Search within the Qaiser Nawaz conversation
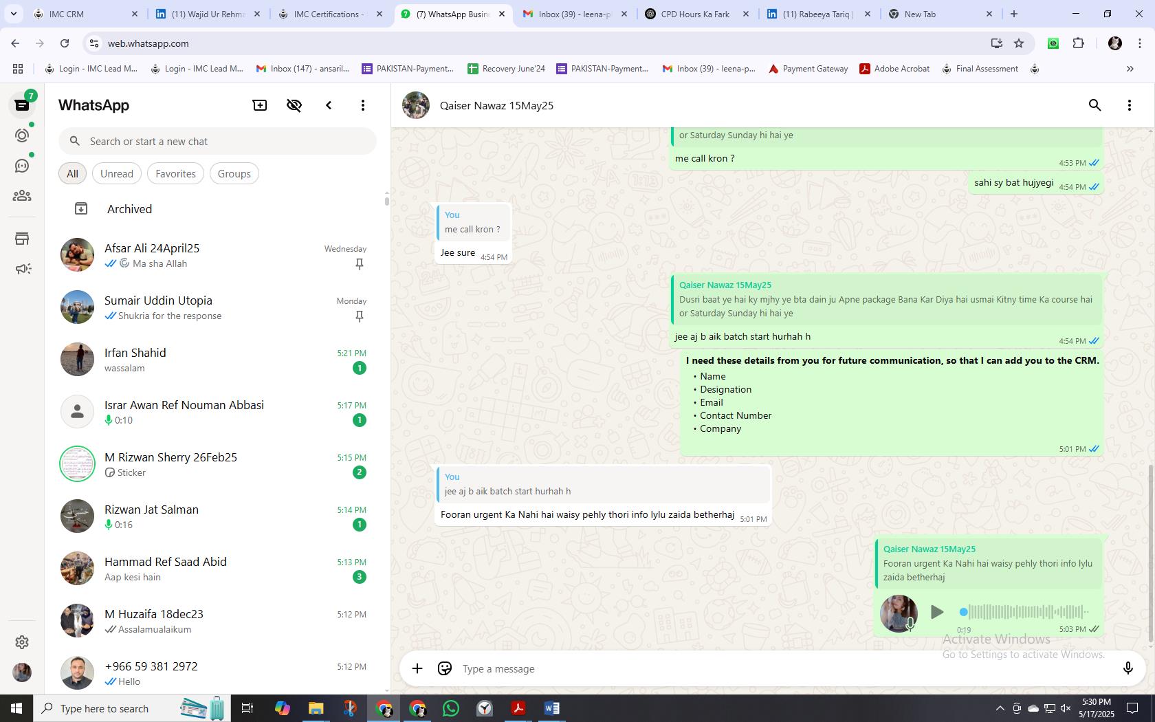The image size is (1155, 722). click(1094, 105)
